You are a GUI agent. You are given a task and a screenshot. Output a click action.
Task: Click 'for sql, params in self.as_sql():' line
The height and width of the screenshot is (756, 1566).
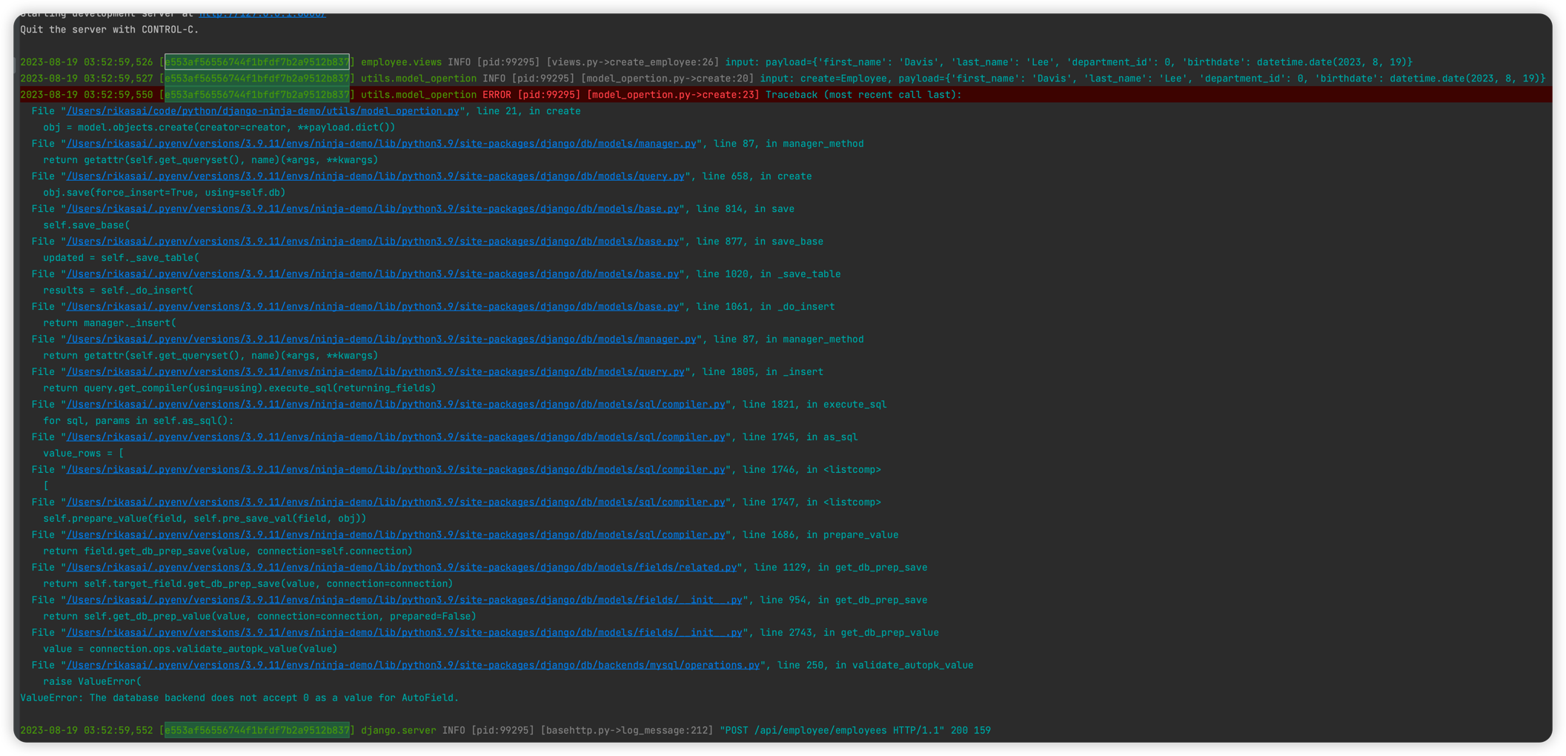[x=139, y=421]
